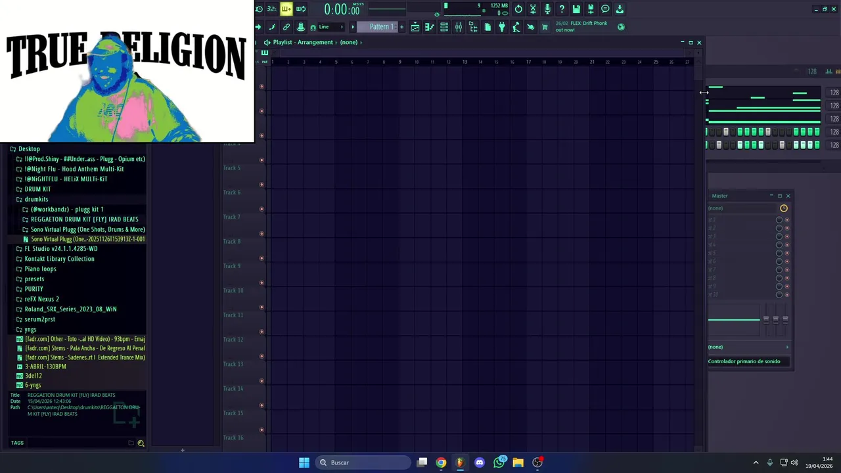Add a new pattern with plus button
This screenshot has width=841, height=473.
pyautogui.click(x=401, y=27)
